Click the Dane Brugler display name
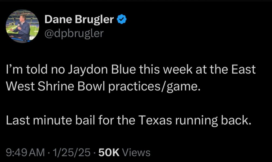 coord(79,19)
